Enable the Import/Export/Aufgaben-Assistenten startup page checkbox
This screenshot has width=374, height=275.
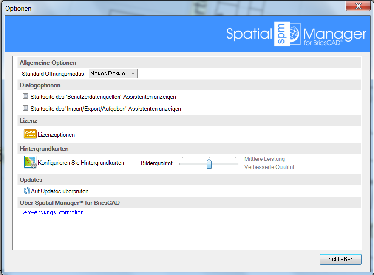click(x=25, y=109)
